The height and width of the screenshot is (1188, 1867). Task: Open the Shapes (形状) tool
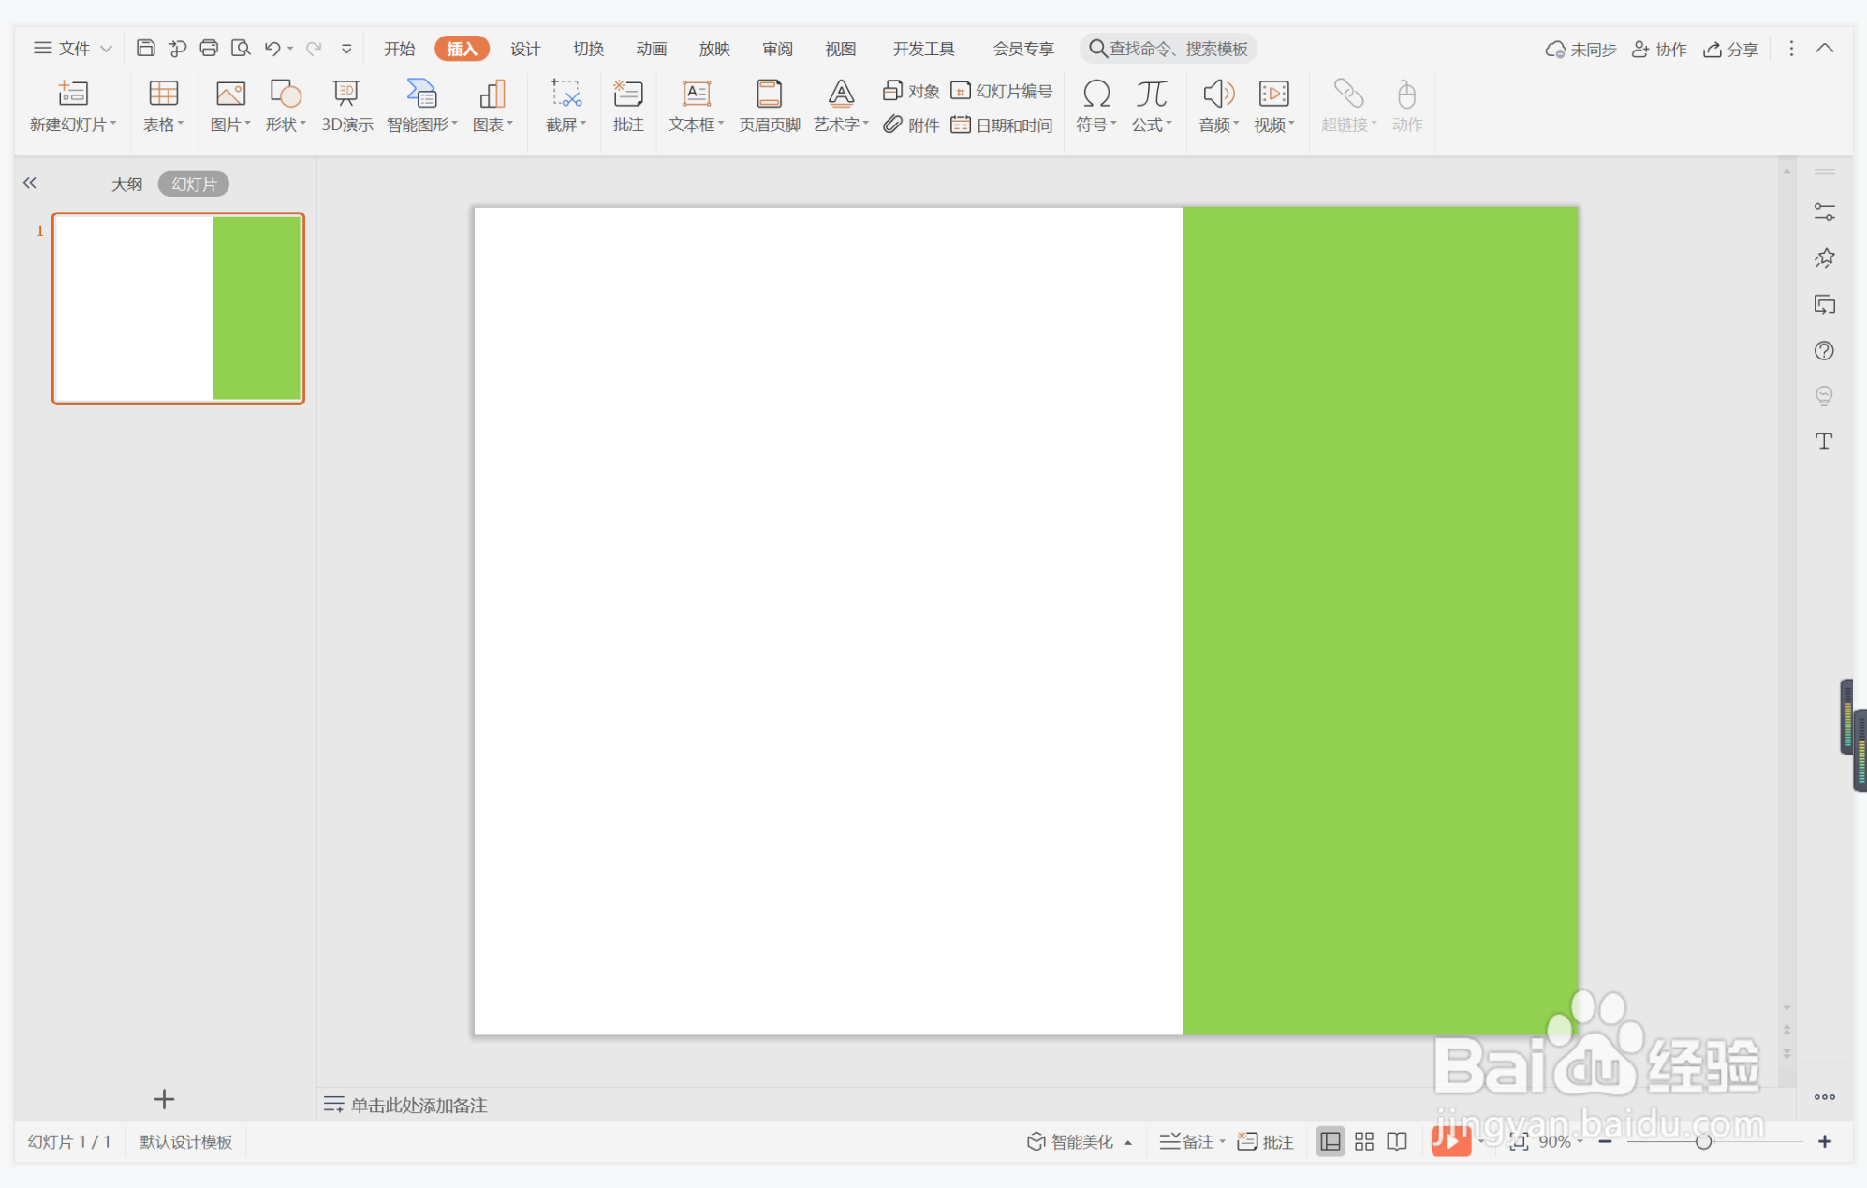(x=286, y=94)
